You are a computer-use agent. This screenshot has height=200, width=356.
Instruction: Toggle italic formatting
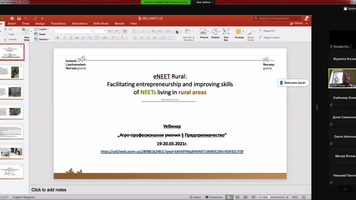64,38
